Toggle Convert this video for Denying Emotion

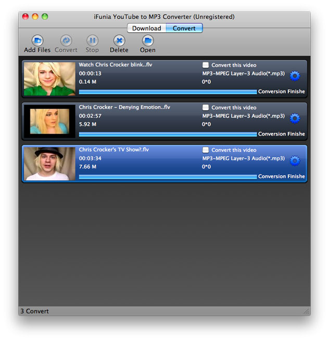click(x=206, y=108)
